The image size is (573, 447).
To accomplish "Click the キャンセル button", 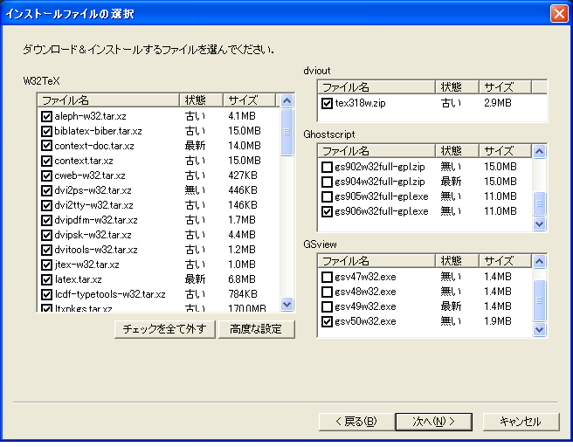I will point(520,422).
